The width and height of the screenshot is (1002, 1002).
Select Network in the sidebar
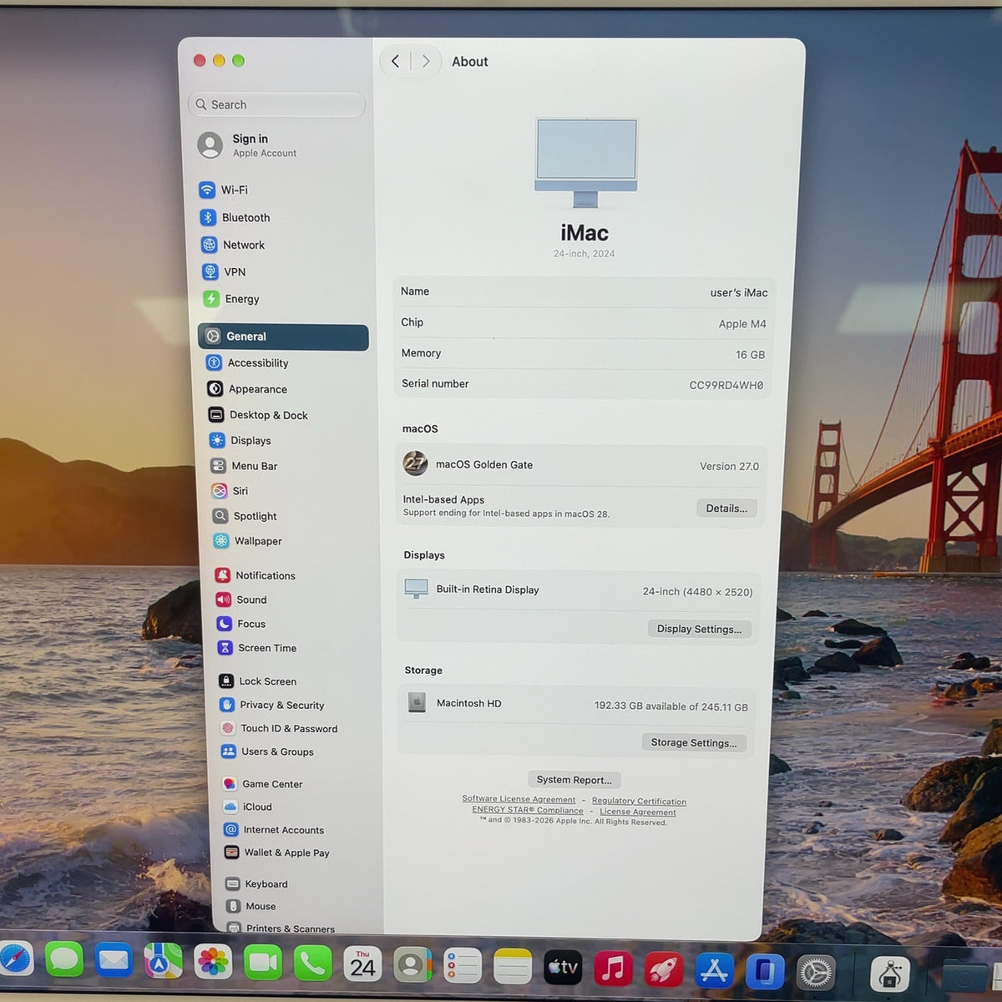point(232,245)
